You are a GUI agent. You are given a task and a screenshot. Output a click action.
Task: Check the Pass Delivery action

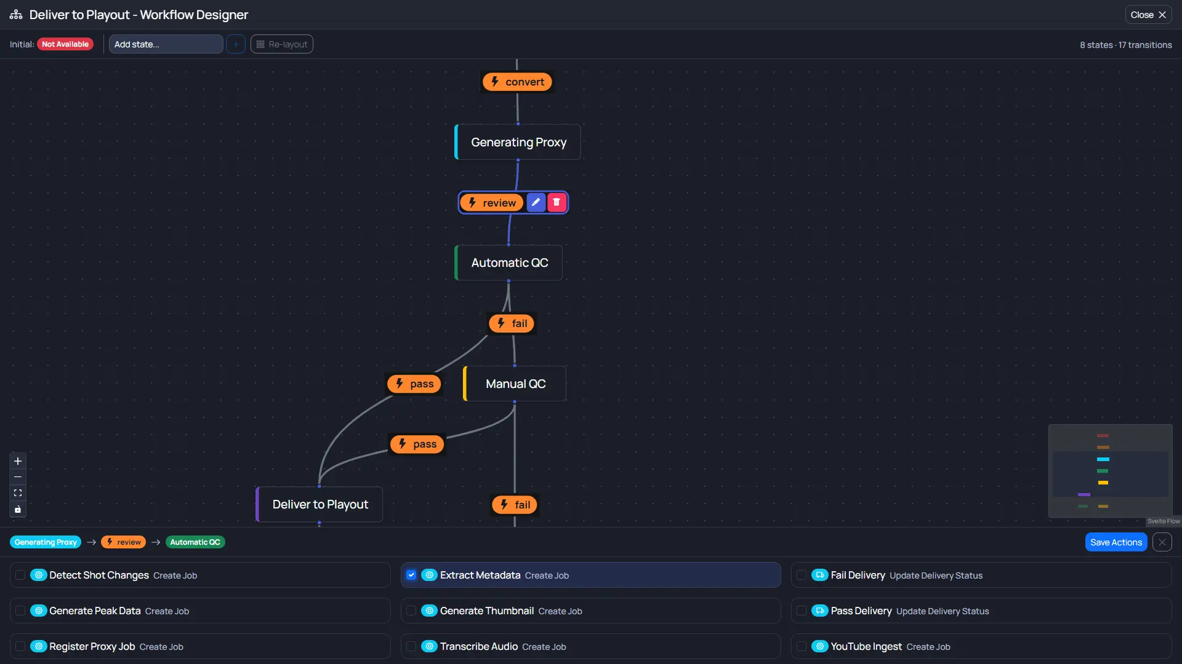pyautogui.click(x=801, y=611)
